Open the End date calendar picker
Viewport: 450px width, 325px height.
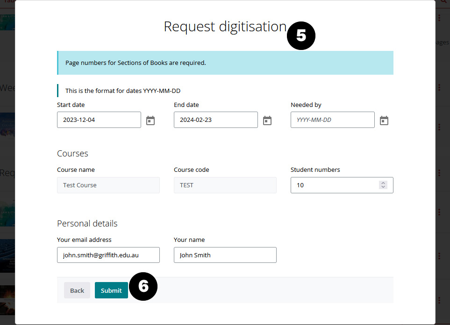pos(267,120)
